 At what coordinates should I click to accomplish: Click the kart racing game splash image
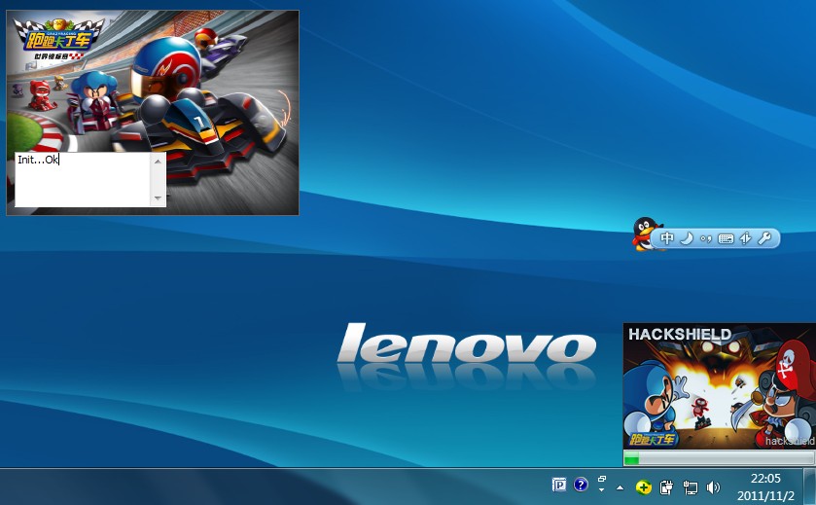pyautogui.click(x=153, y=113)
